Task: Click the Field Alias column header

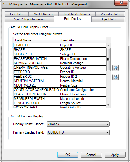Action: pos(83,40)
